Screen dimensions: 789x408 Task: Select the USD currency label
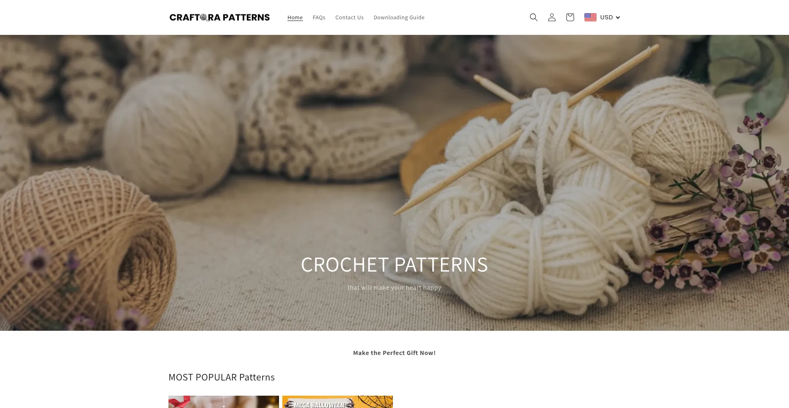point(606,17)
